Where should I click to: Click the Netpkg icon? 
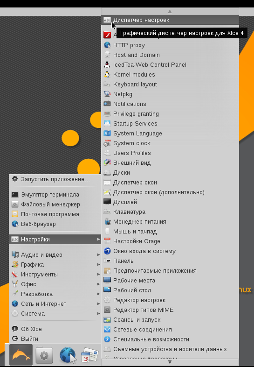107,94
